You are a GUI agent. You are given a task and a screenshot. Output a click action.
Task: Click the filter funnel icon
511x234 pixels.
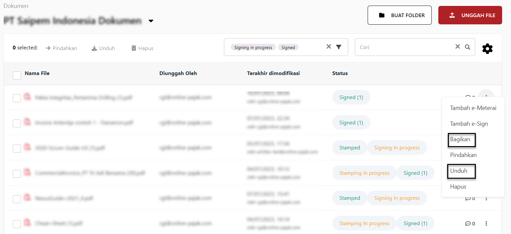click(x=339, y=47)
